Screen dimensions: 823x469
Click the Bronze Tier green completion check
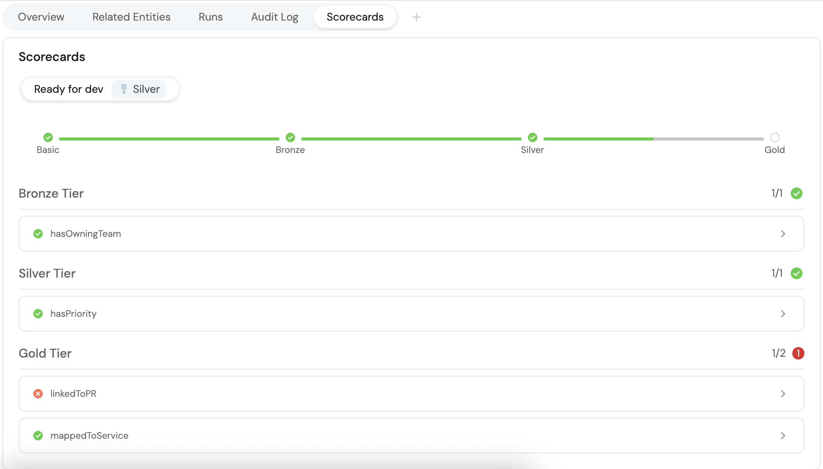[x=797, y=193]
